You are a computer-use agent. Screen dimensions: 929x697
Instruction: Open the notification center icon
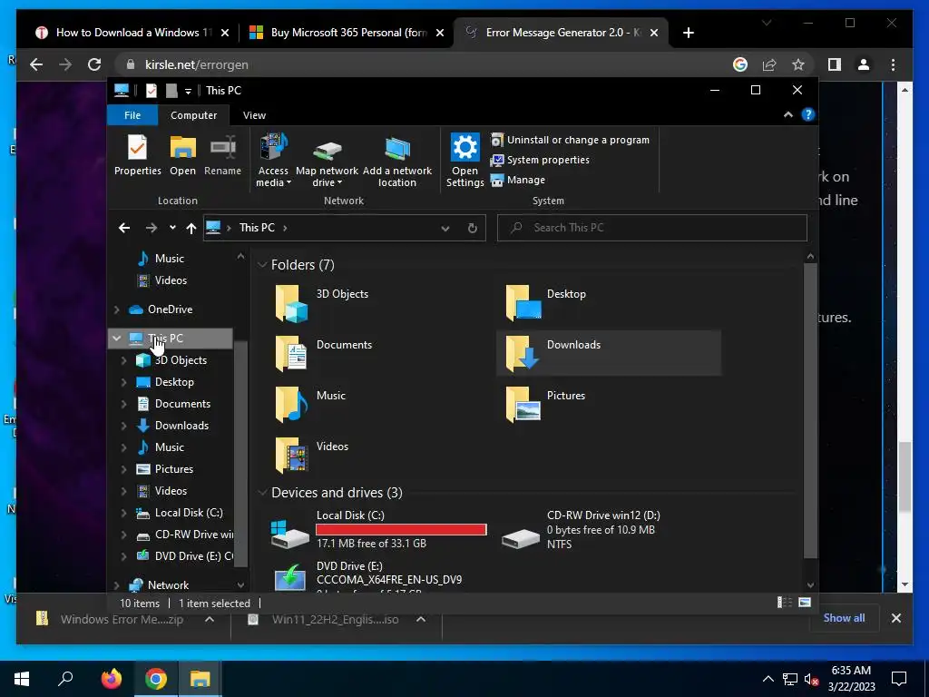pyautogui.click(x=899, y=679)
